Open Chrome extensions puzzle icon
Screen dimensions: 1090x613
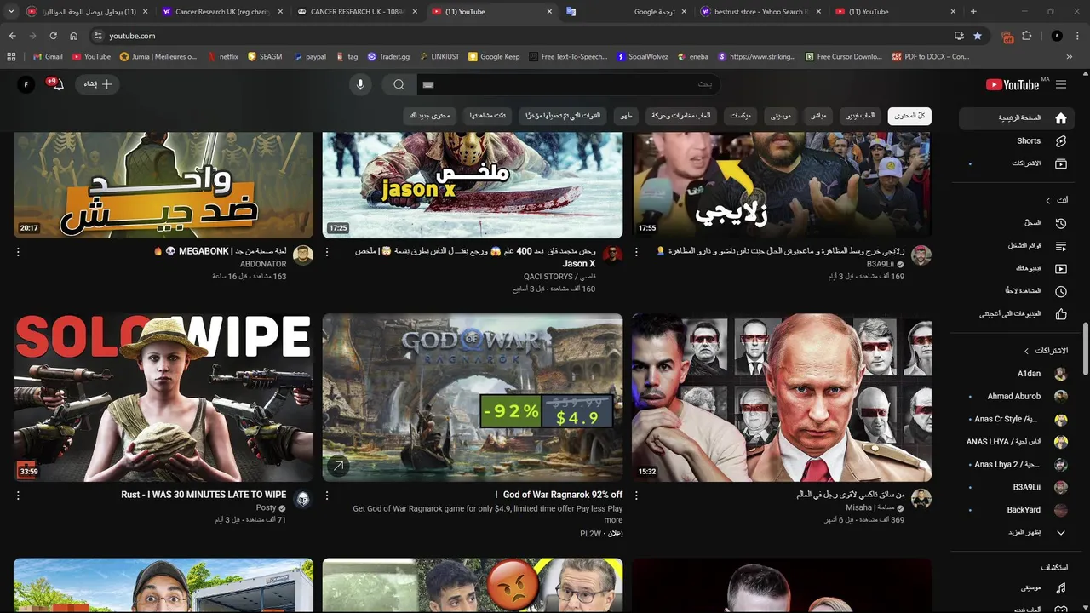click(x=1026, y=36)
